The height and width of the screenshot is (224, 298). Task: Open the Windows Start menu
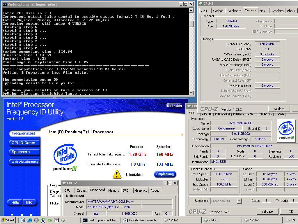click(8, 220)
